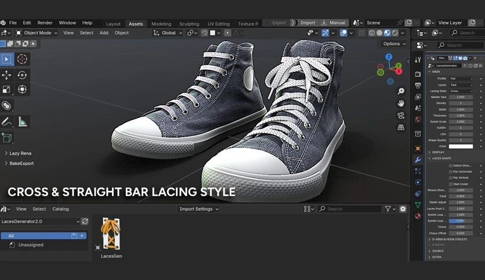Pick the Scale tool

click(x=7, y=90)
